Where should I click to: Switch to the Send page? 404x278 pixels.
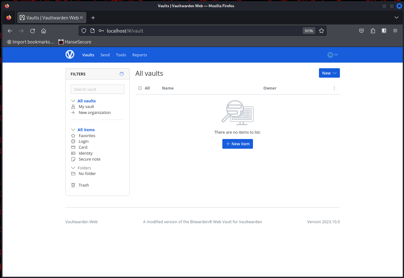click(x=105, y=55)
